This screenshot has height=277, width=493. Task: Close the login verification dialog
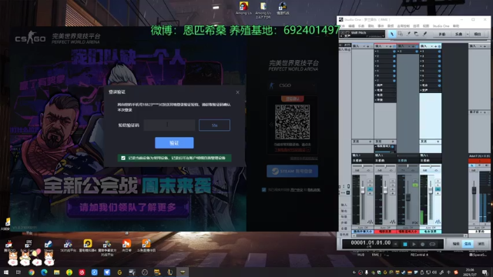pos(238,92)
